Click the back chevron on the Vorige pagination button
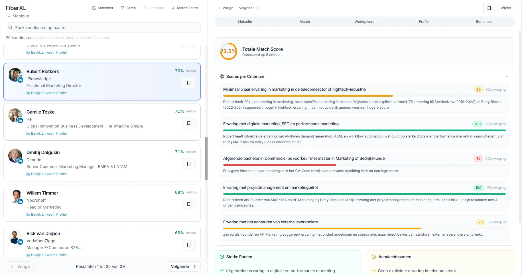Image resolution: width=522 pixels, height=275 pixels. [x=11, y=266]
